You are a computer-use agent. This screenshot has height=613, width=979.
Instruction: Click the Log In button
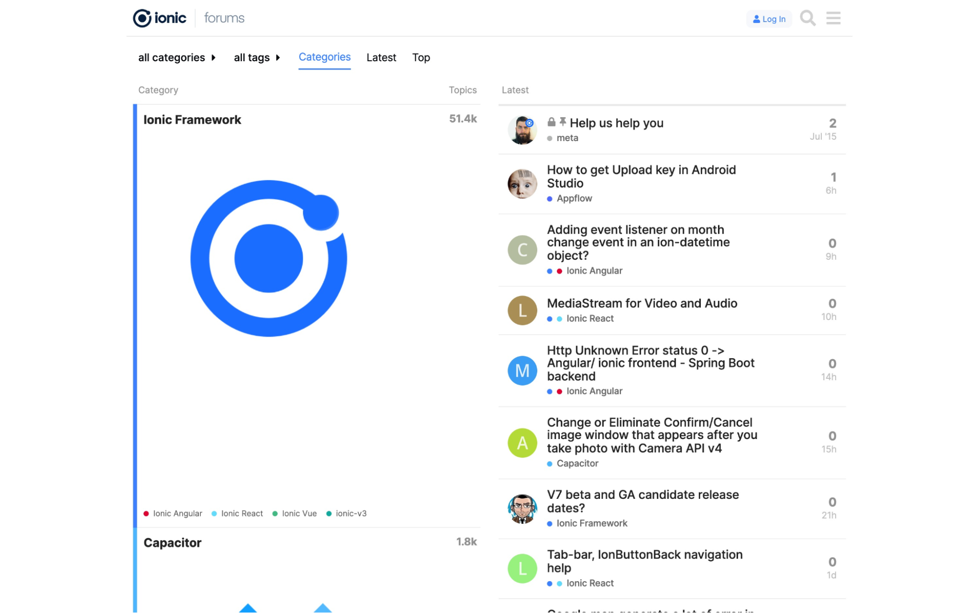point(769,19)
